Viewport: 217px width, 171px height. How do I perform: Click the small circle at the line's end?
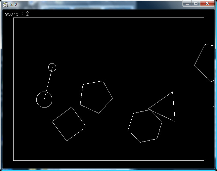pos(52,67)
